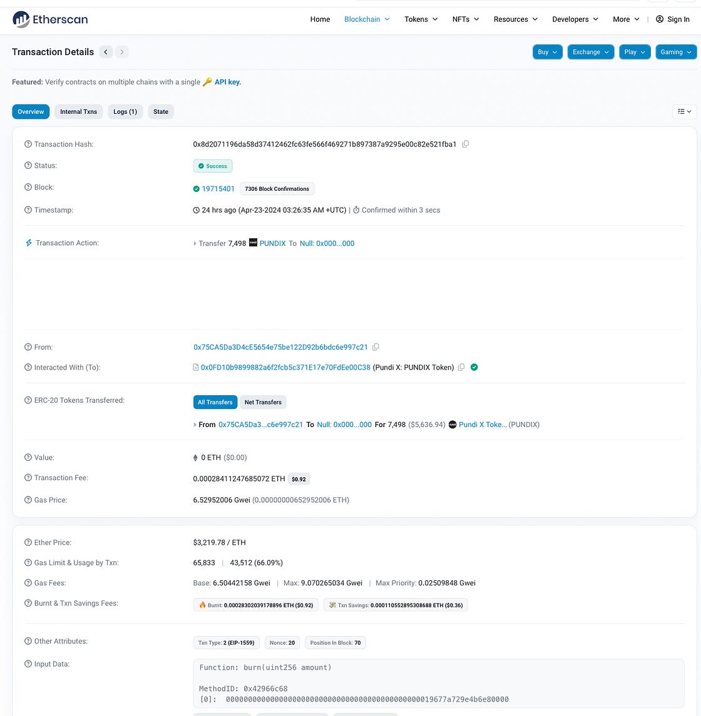
Task: Switch to Net Transfers view
Action: pos(263,402)
